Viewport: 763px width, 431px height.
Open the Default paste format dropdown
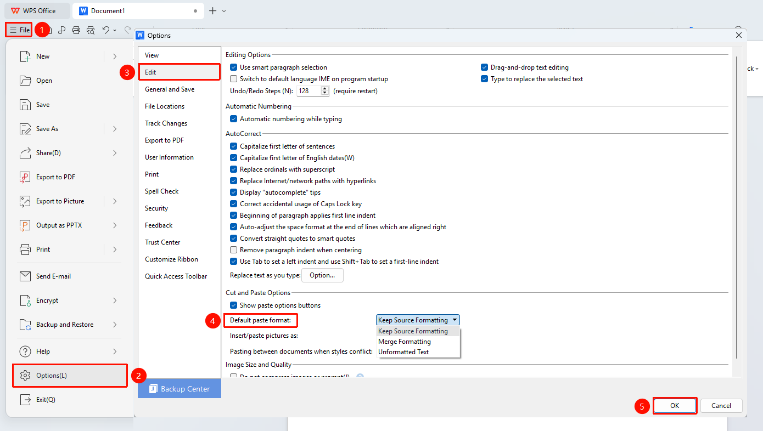(418, 320)
